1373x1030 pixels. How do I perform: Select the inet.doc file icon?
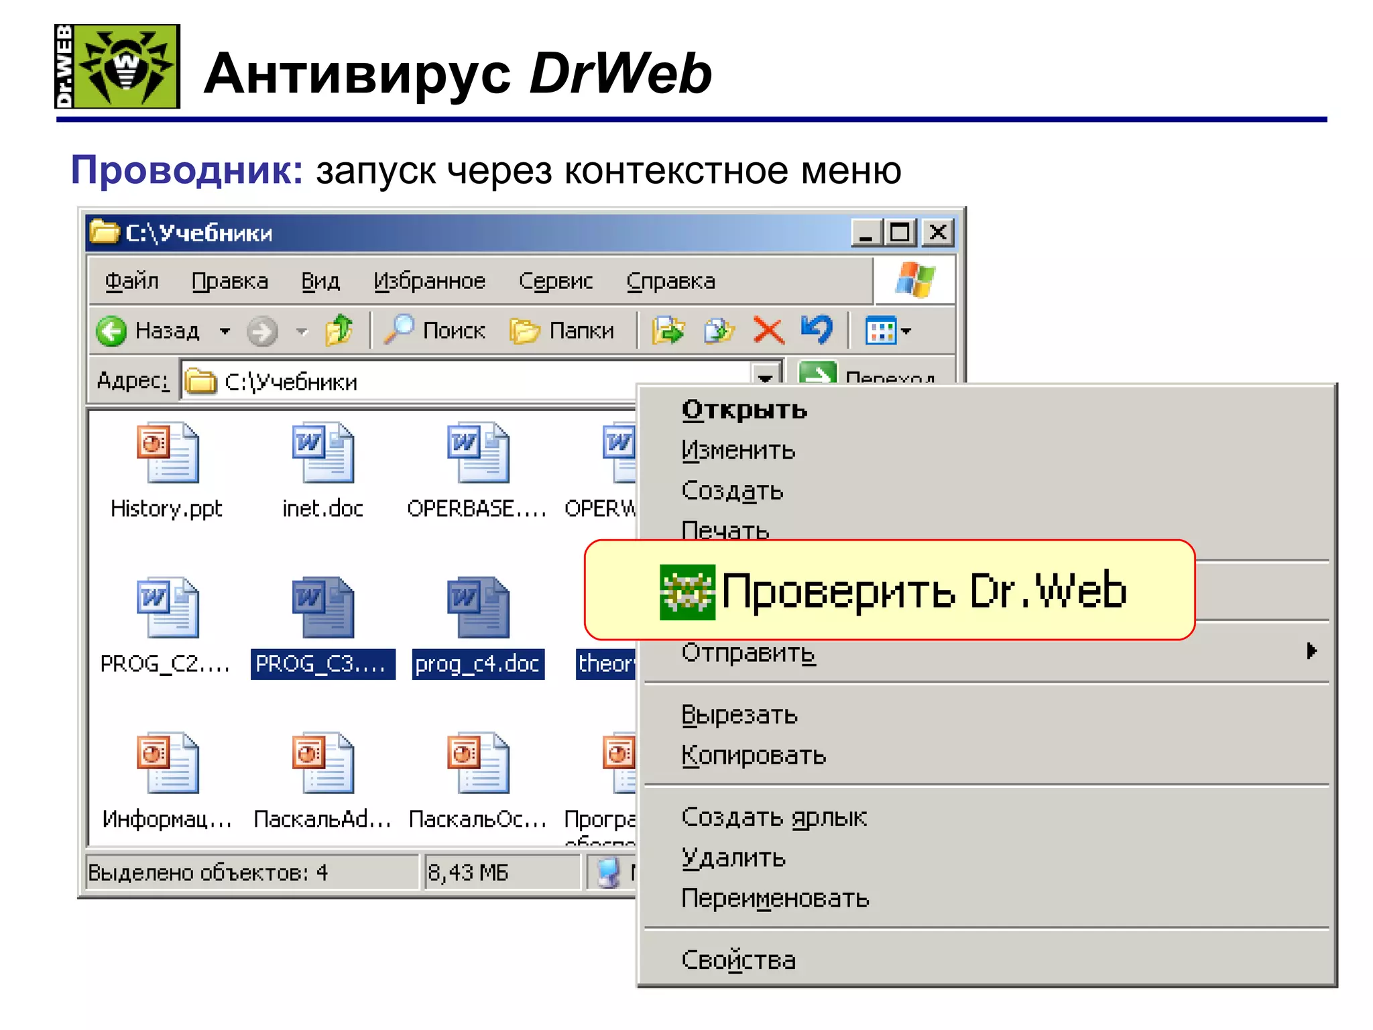[x=323, y=452]
